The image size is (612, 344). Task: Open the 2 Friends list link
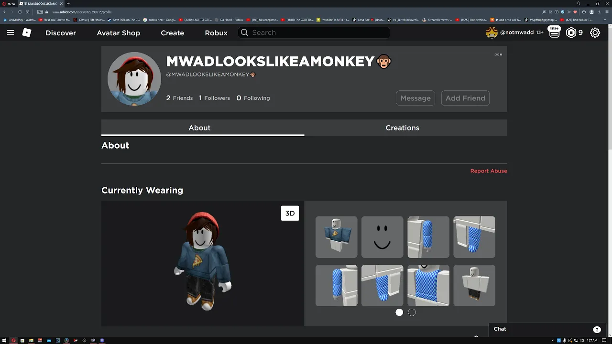pyautogui.click(x=179, y=98)
